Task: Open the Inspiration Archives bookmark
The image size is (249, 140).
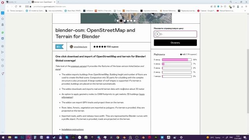Action: tap(149, 11)
